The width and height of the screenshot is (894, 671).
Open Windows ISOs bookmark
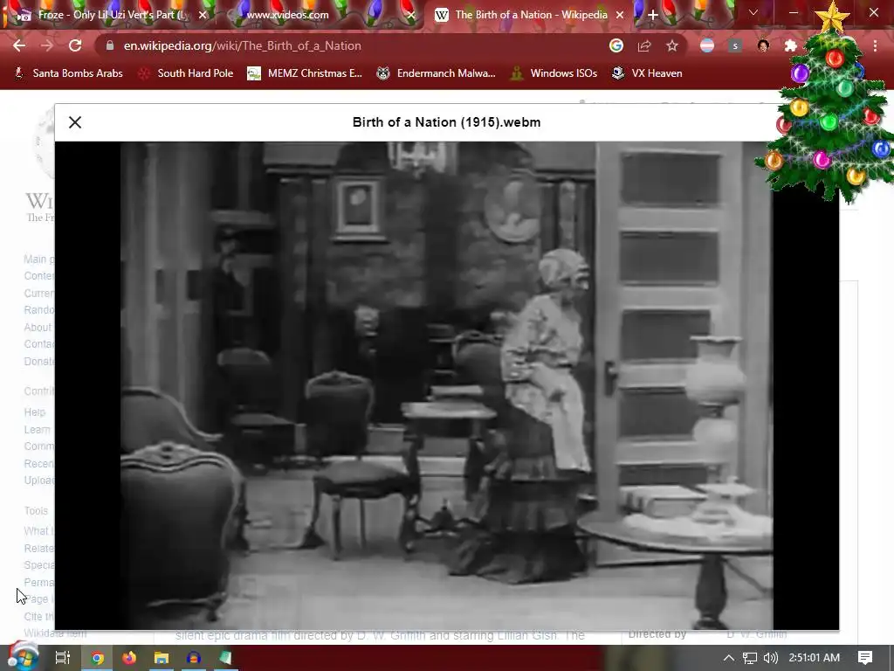554,73
